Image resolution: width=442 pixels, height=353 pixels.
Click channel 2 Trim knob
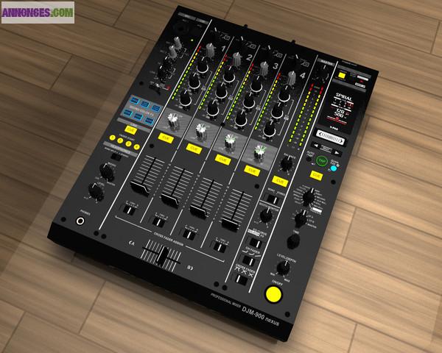tap(236, 59)
